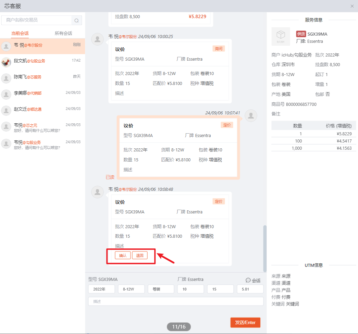
Task: Switch to 当前会话 tab
Action: [20, 33]
